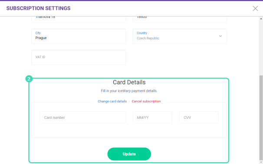
Task: Click the vertical scrollbar thumb
Action: 261,118
